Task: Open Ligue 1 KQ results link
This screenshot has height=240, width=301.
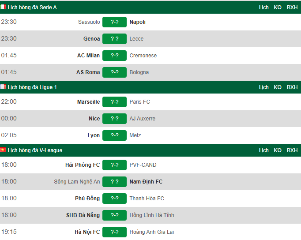Action: pyautogui.click(x=278, y=87)
